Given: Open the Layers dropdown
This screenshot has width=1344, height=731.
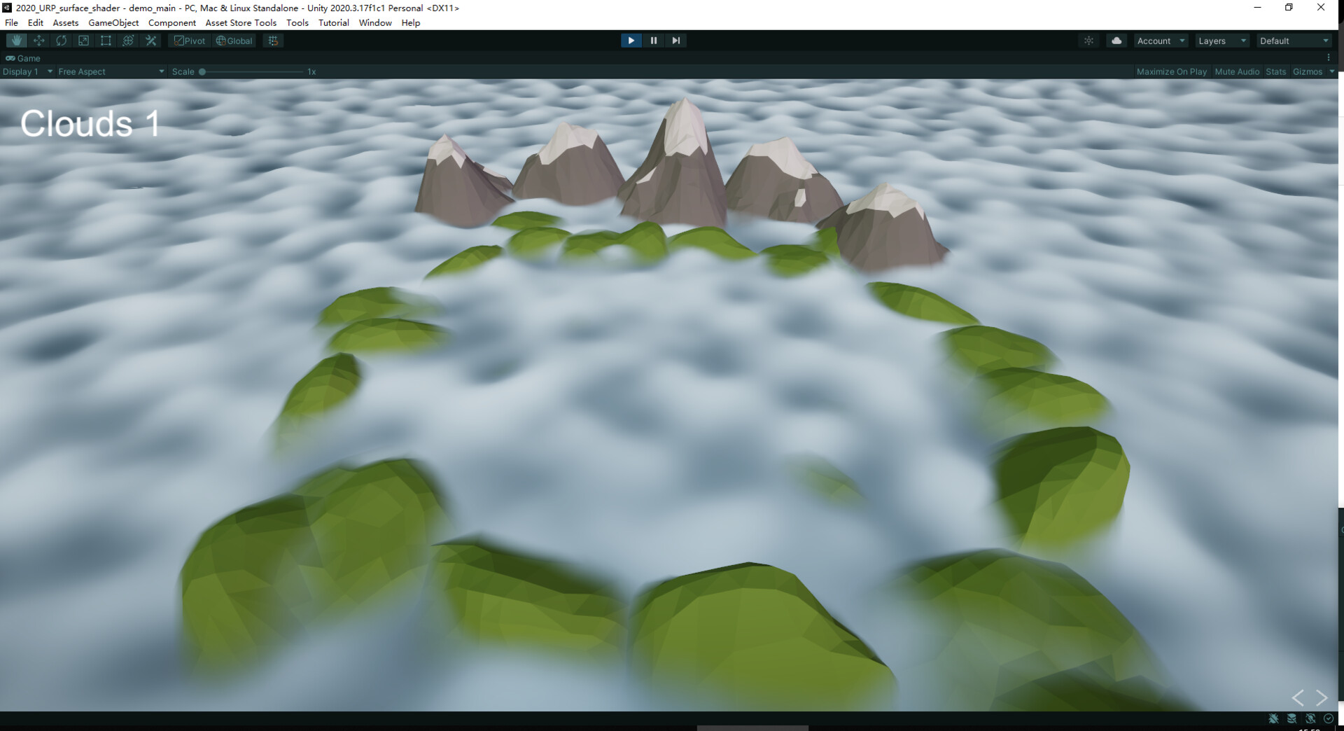Looking at the screenshot, I should 1221,41.
